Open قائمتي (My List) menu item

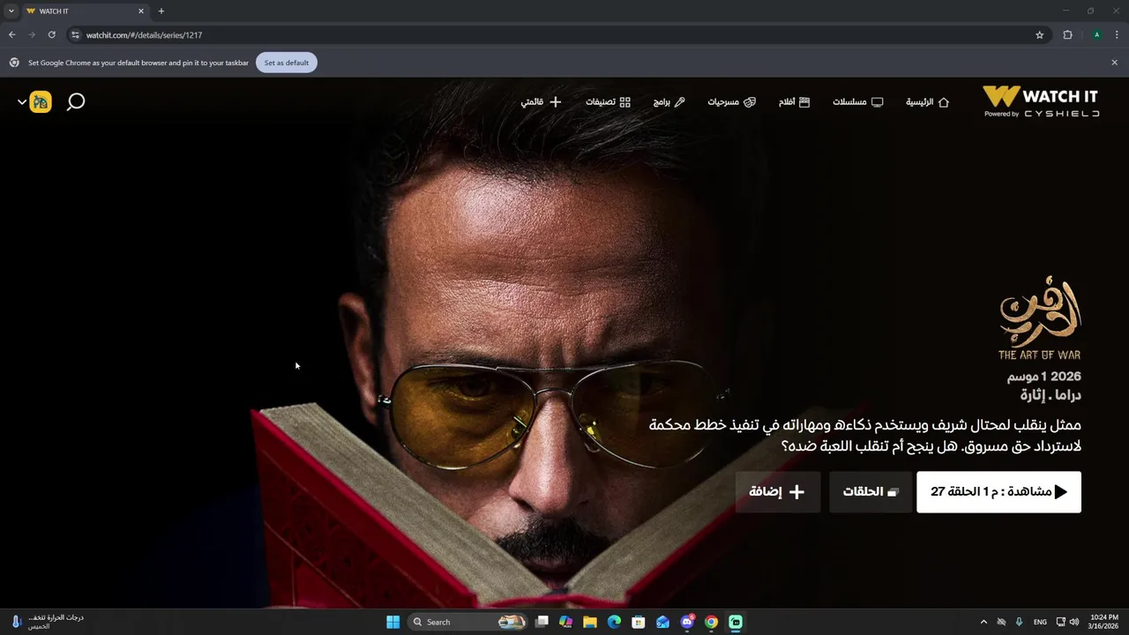[x=541, y=102]
